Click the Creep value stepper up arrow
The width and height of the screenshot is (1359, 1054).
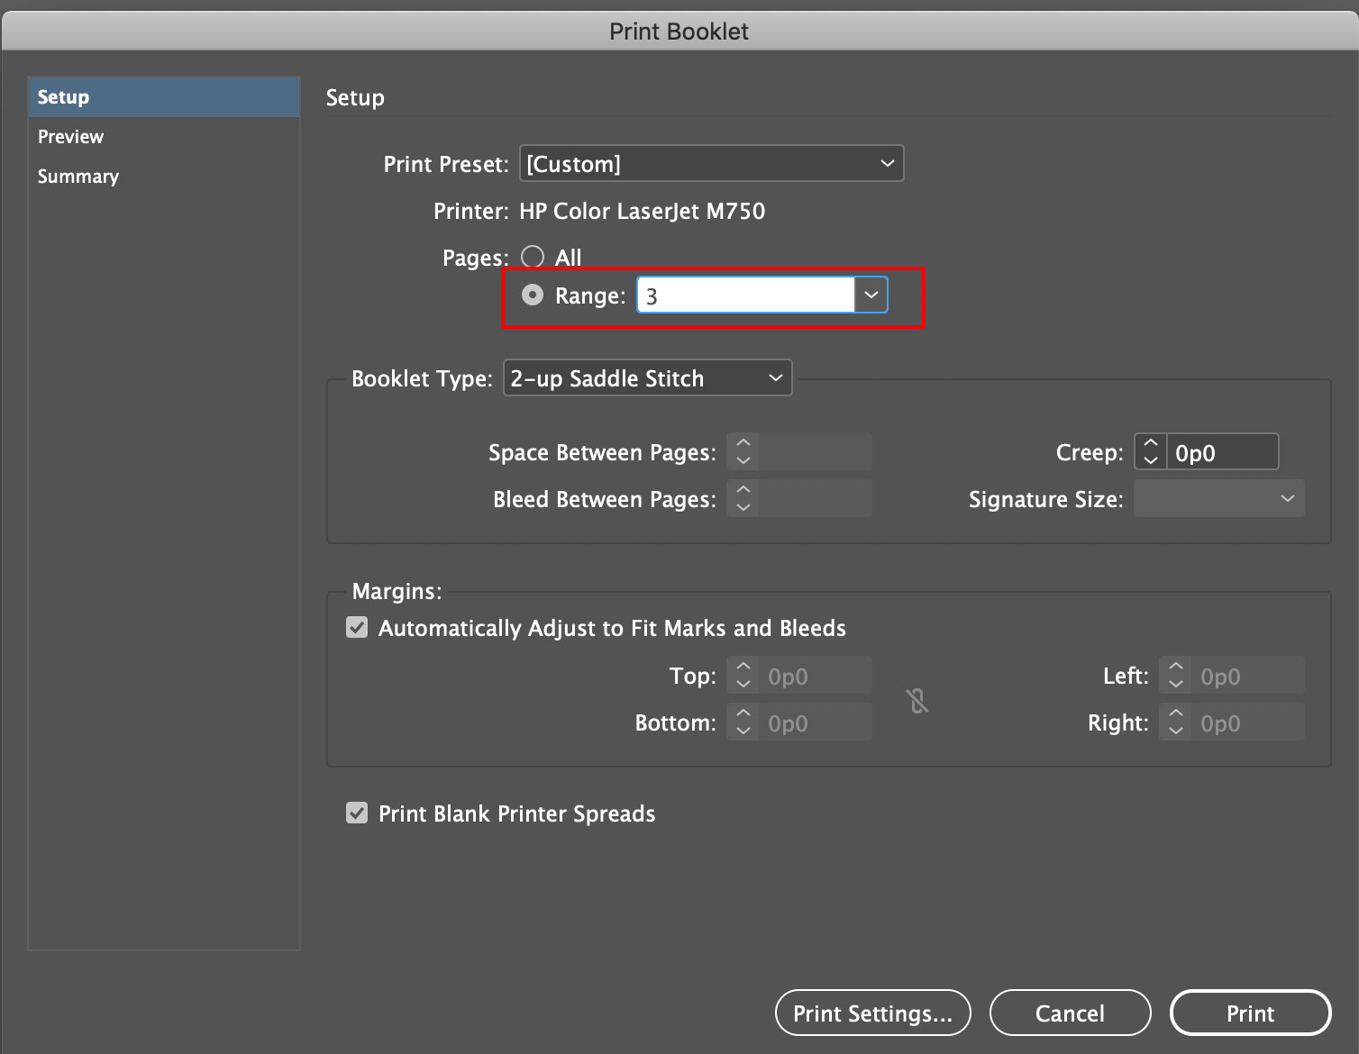(x=1150, y=444)
